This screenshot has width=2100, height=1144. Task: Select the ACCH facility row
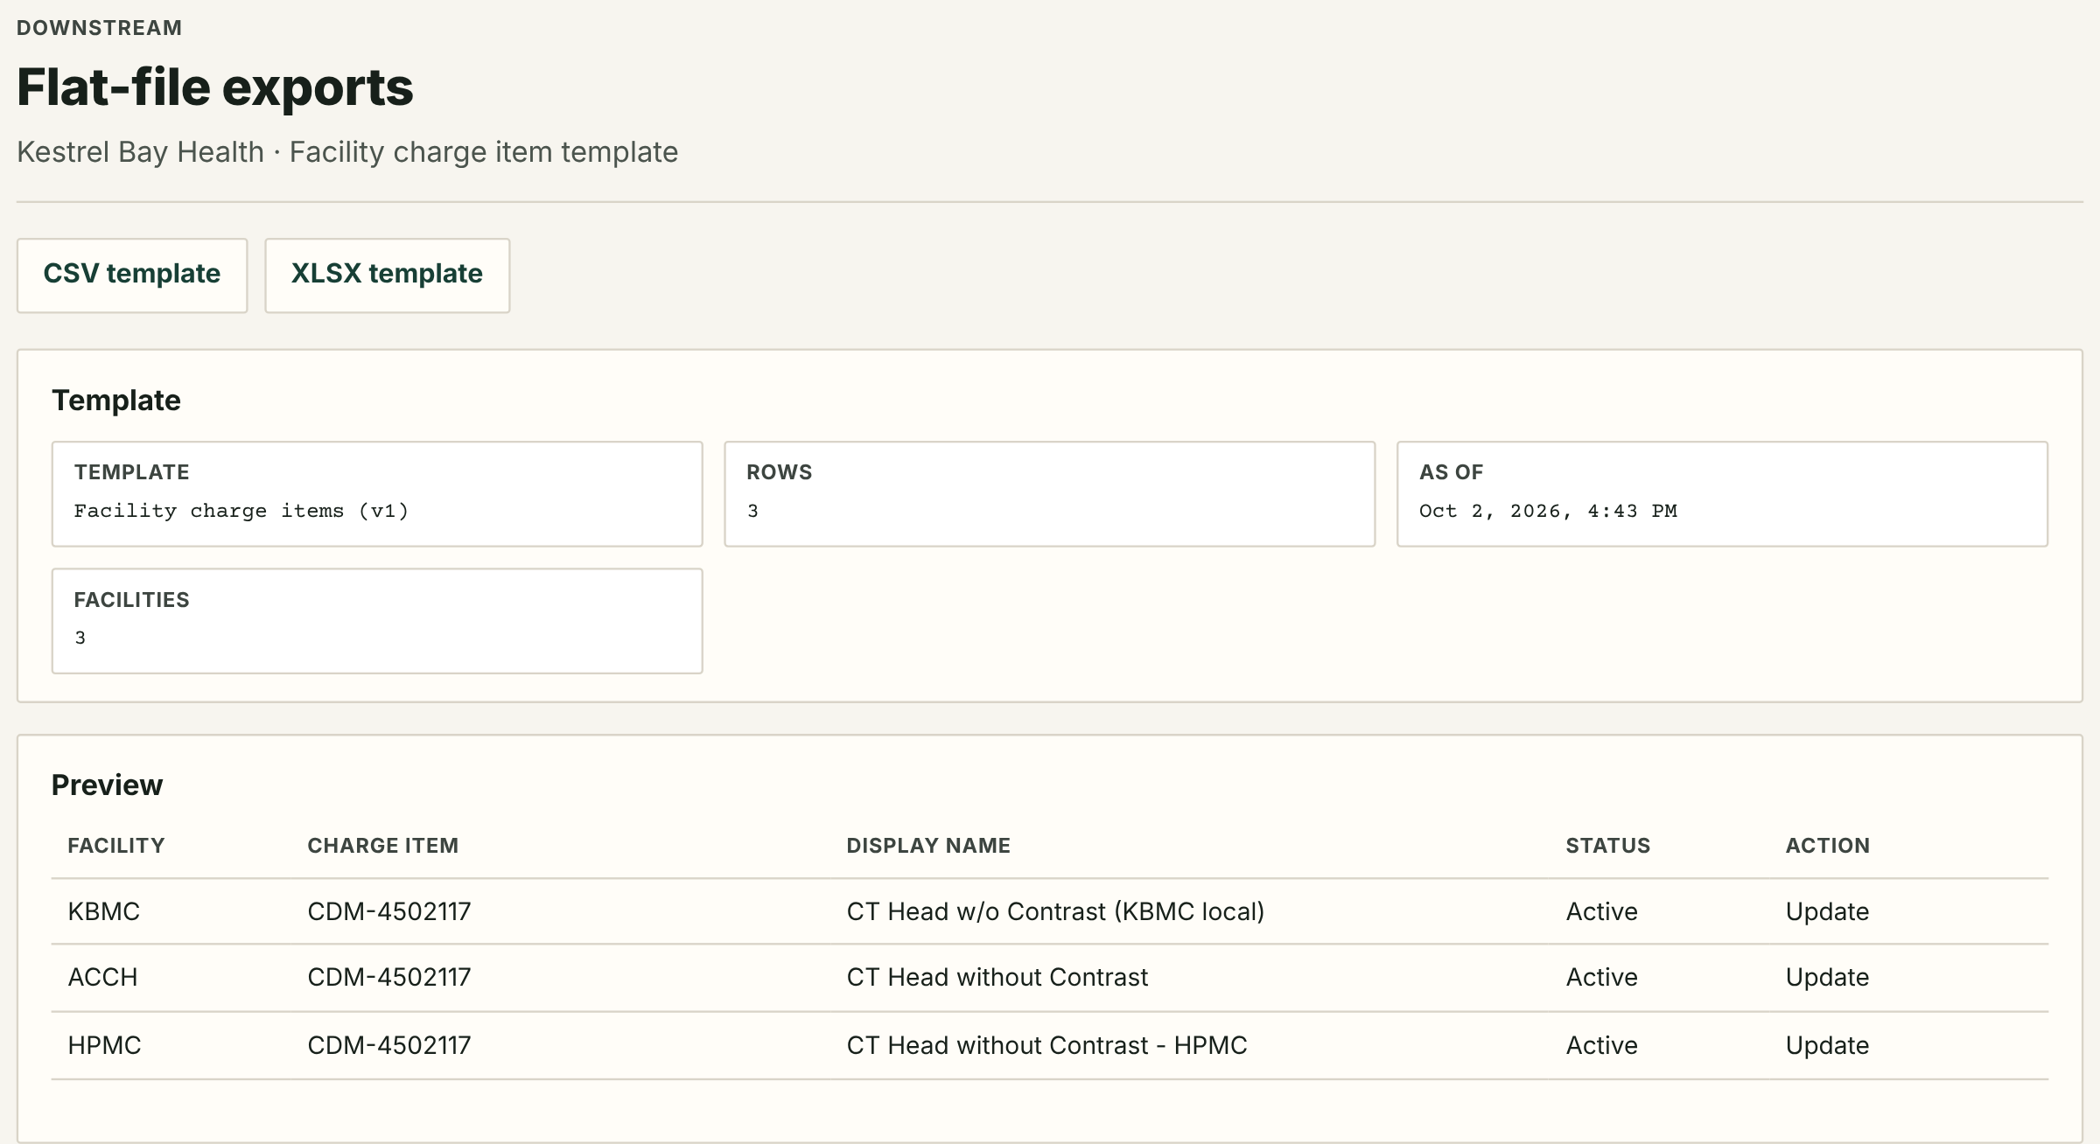click(x=1049, y=978)
